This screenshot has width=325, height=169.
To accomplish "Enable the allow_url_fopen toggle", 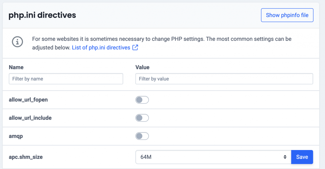I will 142,100.
